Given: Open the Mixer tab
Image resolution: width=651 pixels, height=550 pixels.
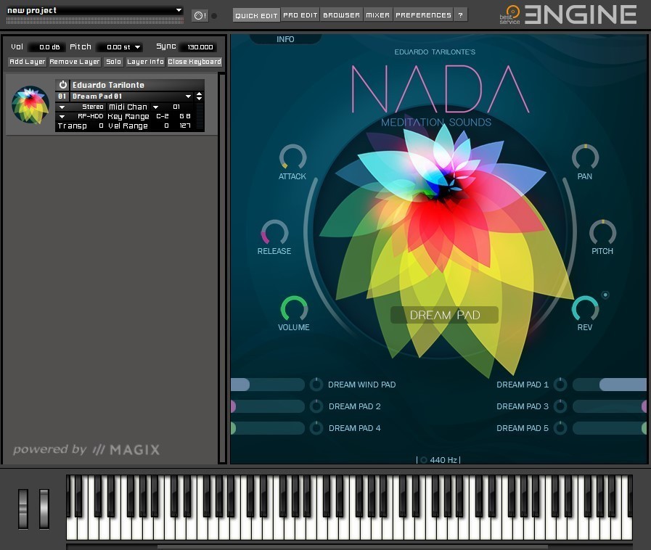Looking at the screenshot, I should point(377,15).
